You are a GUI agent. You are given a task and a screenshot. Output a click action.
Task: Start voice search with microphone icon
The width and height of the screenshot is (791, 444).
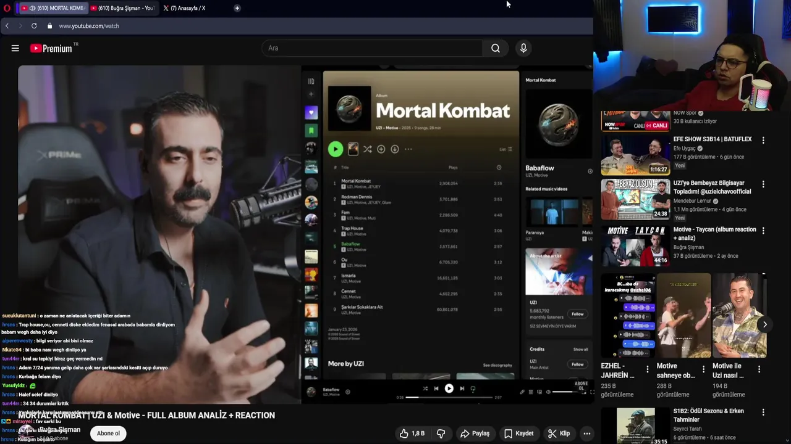[x=523, y=48]
